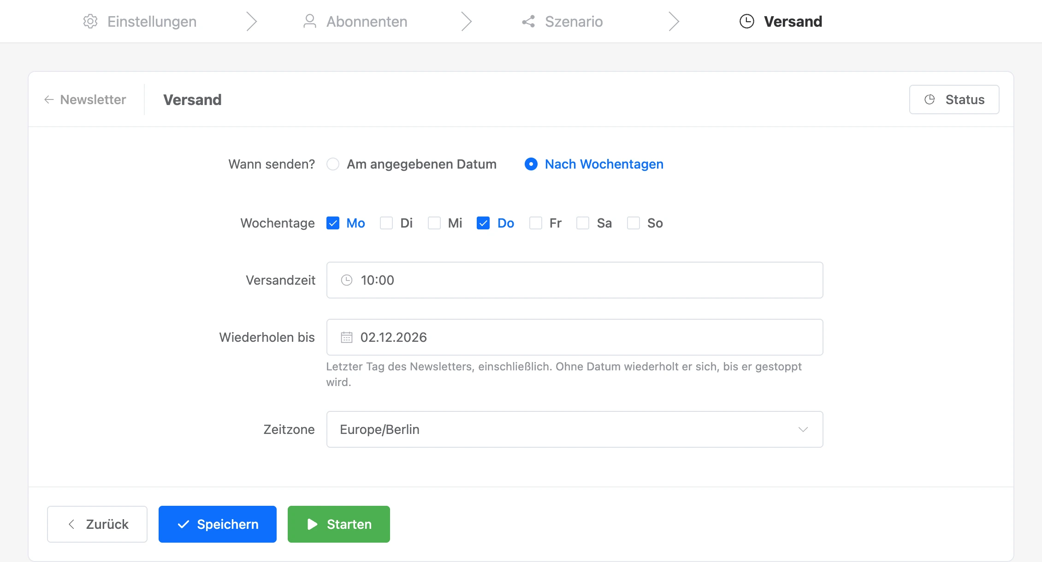Click the clock icon in Versandzeit field
This screenshot has height=562, width=1042.
pyautogui.click(x=347, y=280)
